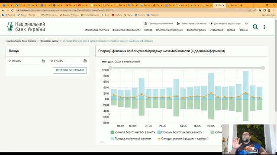
Task: Open the Гривня menu
Action: click(x=231, y=30)
